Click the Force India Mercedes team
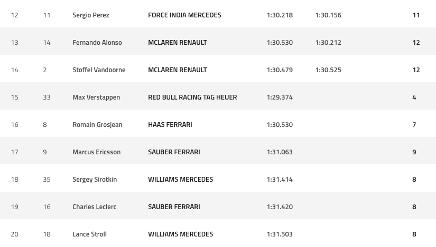Image resolution: width=436 pixels, height=247 pixels. pos(184,15)
